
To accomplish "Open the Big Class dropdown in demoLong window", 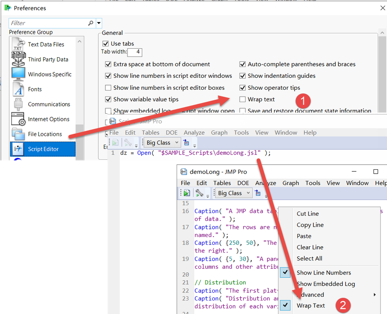I will click(x=234, y=193).
